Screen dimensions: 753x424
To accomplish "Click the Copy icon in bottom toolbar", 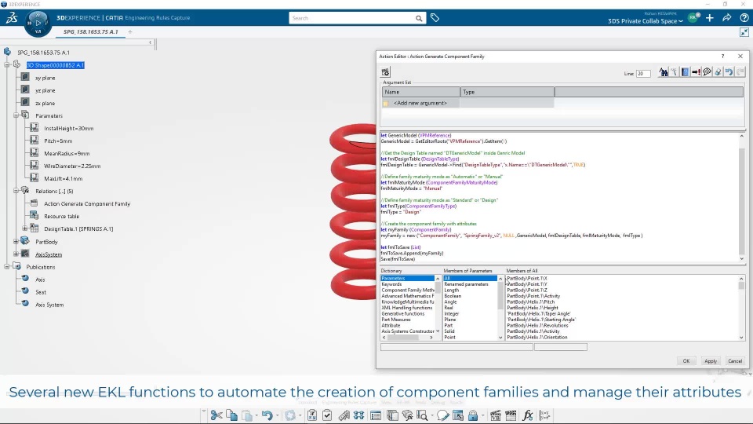I will (x=231, y=415).
